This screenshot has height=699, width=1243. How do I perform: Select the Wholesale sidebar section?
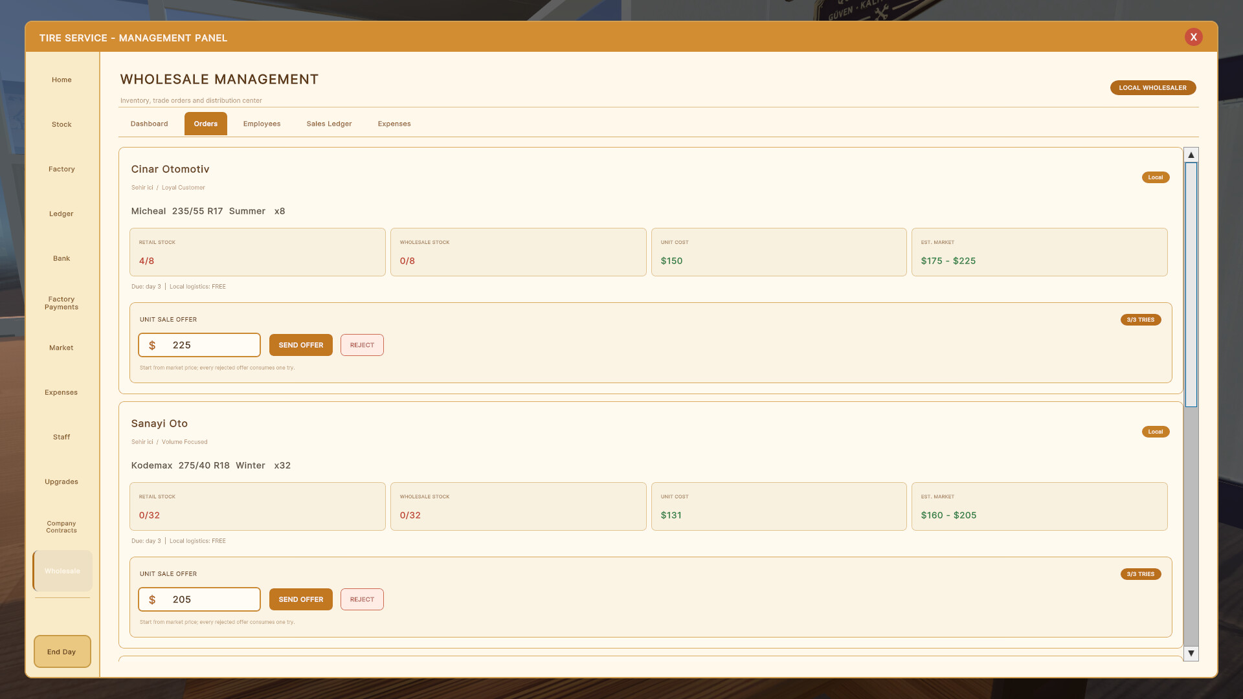(x=62, y=571)
